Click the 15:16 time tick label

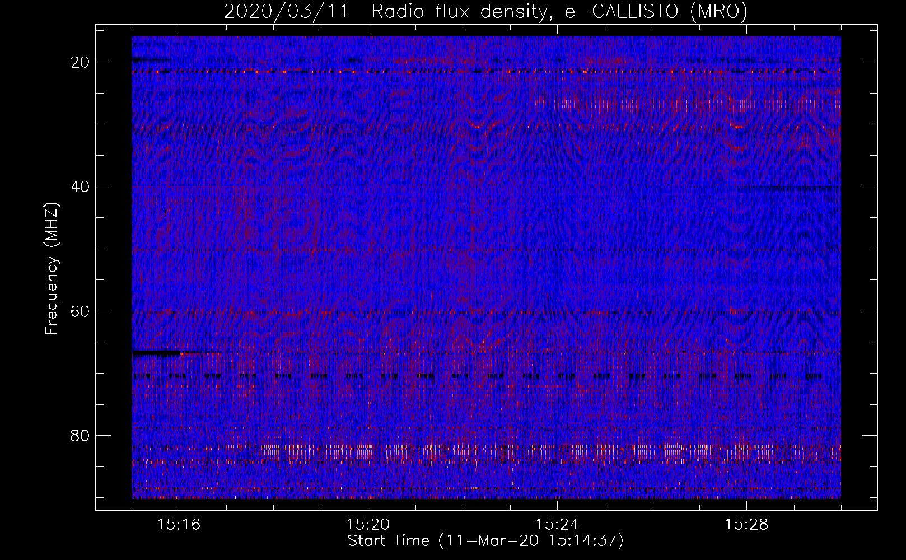pyautogui.click(x=179, y=525)
